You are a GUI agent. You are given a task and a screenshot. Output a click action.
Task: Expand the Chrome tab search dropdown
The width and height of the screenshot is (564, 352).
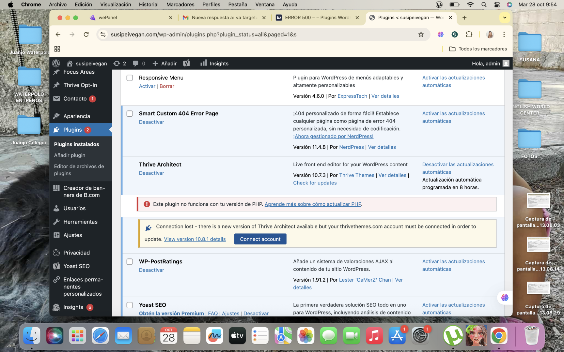505,18
